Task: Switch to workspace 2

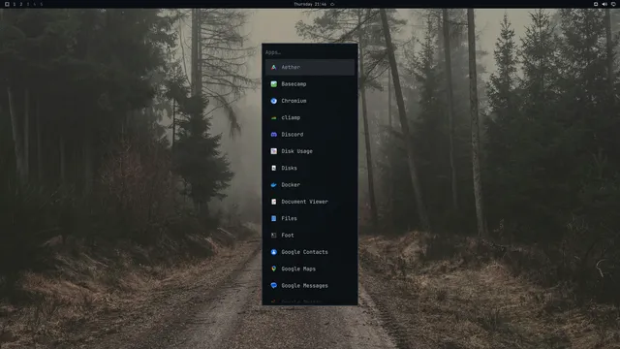Action: [21, 4]
